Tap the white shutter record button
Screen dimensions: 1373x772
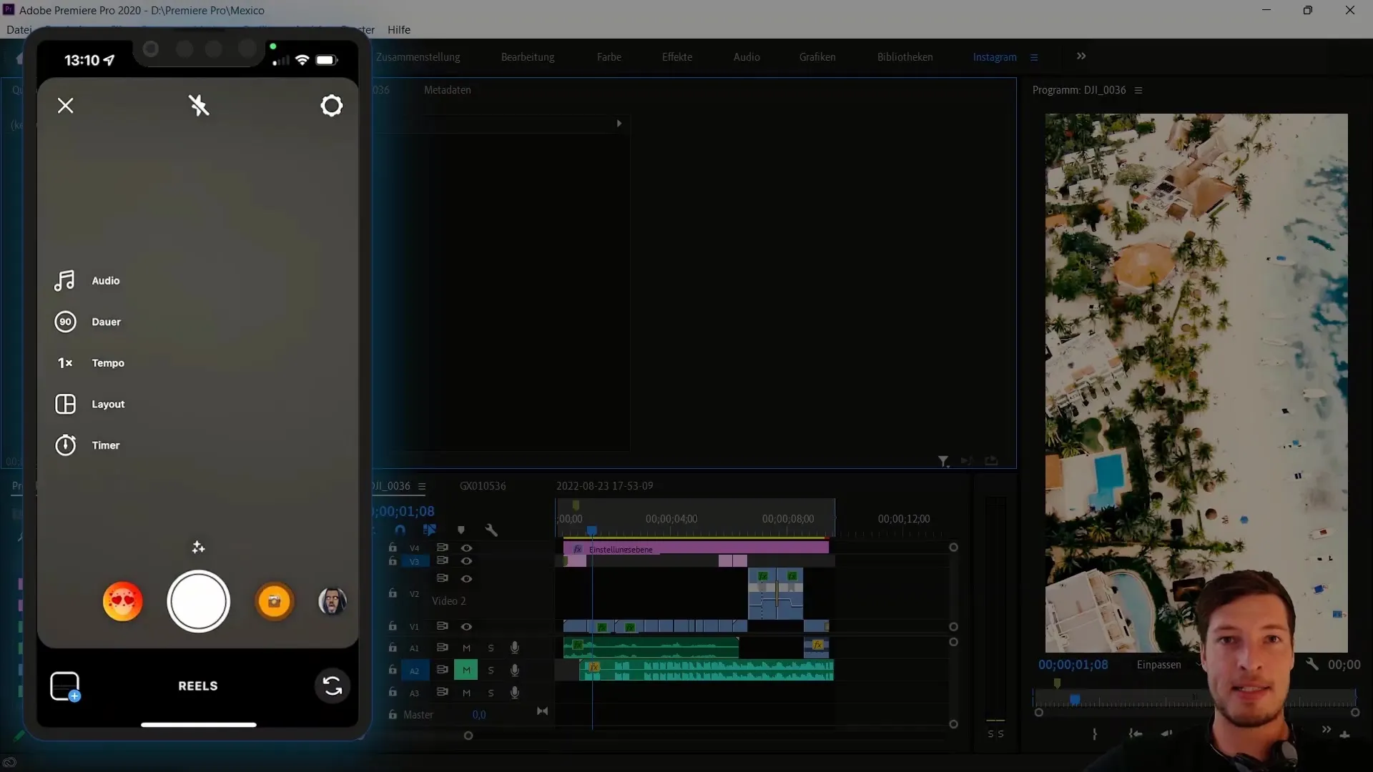[x=198, y=601]
